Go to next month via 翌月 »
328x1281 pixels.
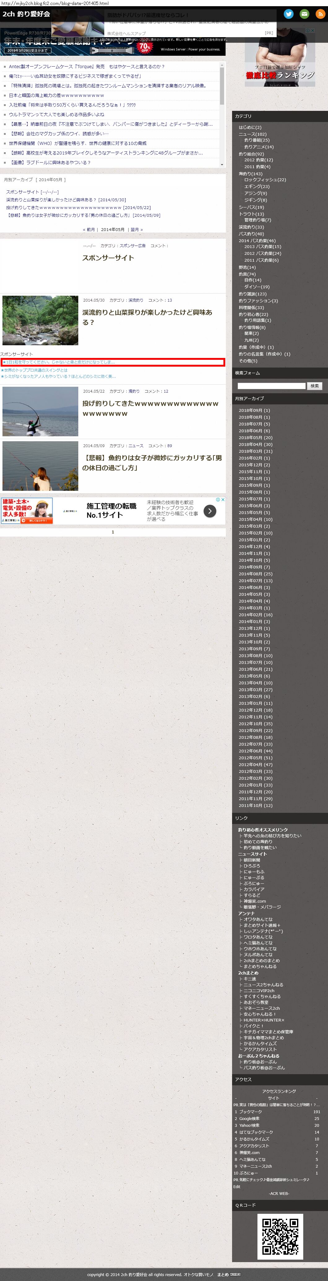point(137,230)
